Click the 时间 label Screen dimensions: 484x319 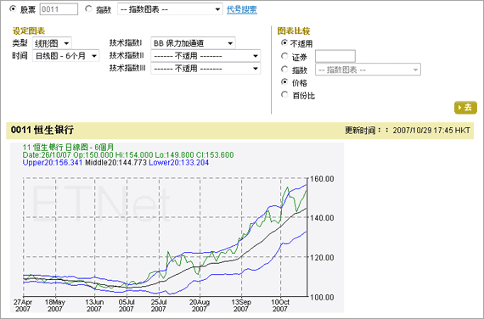(x=20, y=56)
